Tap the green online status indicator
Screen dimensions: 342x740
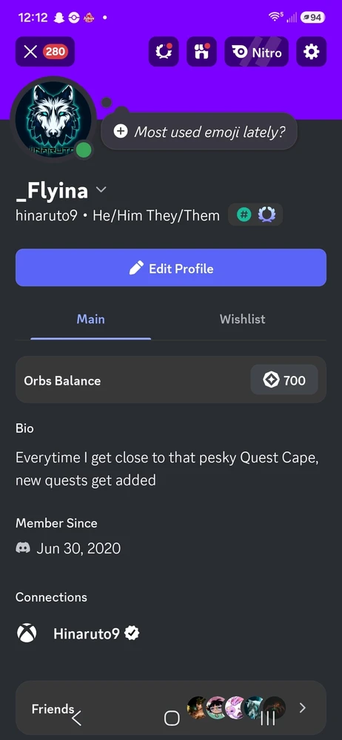[x=84, y=150]
